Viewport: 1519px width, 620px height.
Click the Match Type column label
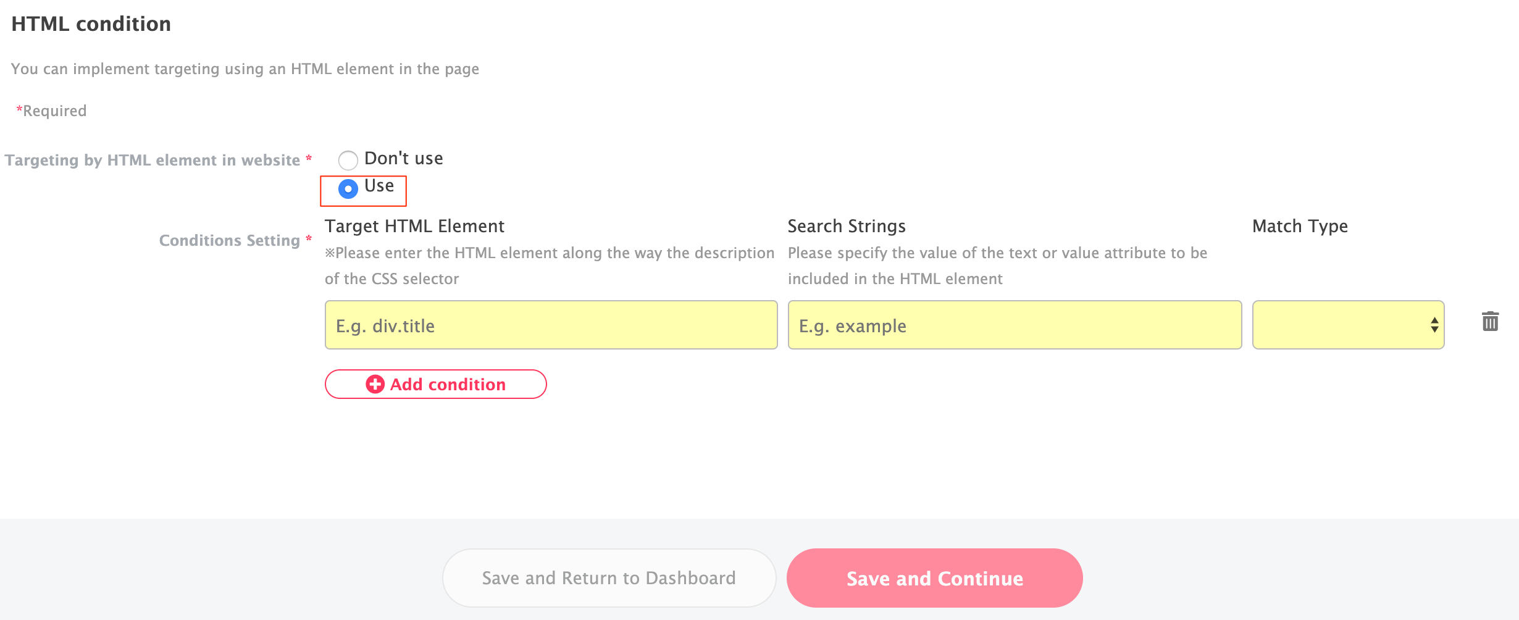1300,226
